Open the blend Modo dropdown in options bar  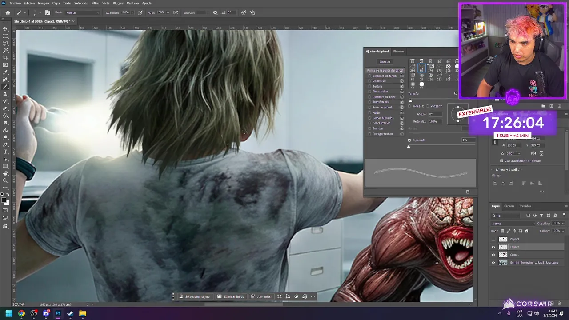[83, 12]
